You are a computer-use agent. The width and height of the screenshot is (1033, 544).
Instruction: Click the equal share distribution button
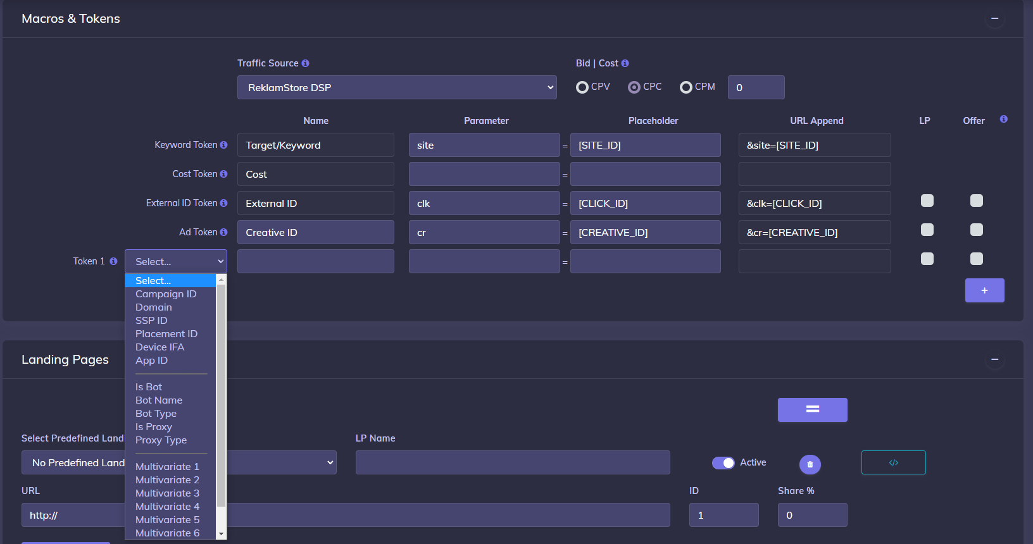pos(812,410)
